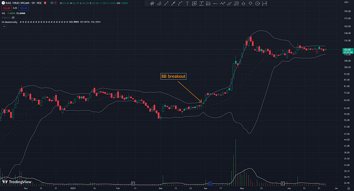This screenshot has height=191, width=354.
Task: Click the red sell price 122.60 button
Action: point(6,8)
